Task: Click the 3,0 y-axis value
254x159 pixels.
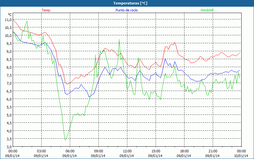Action: coord(9,147)
